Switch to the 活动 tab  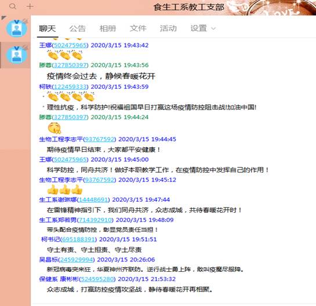(x=168, y=28)
